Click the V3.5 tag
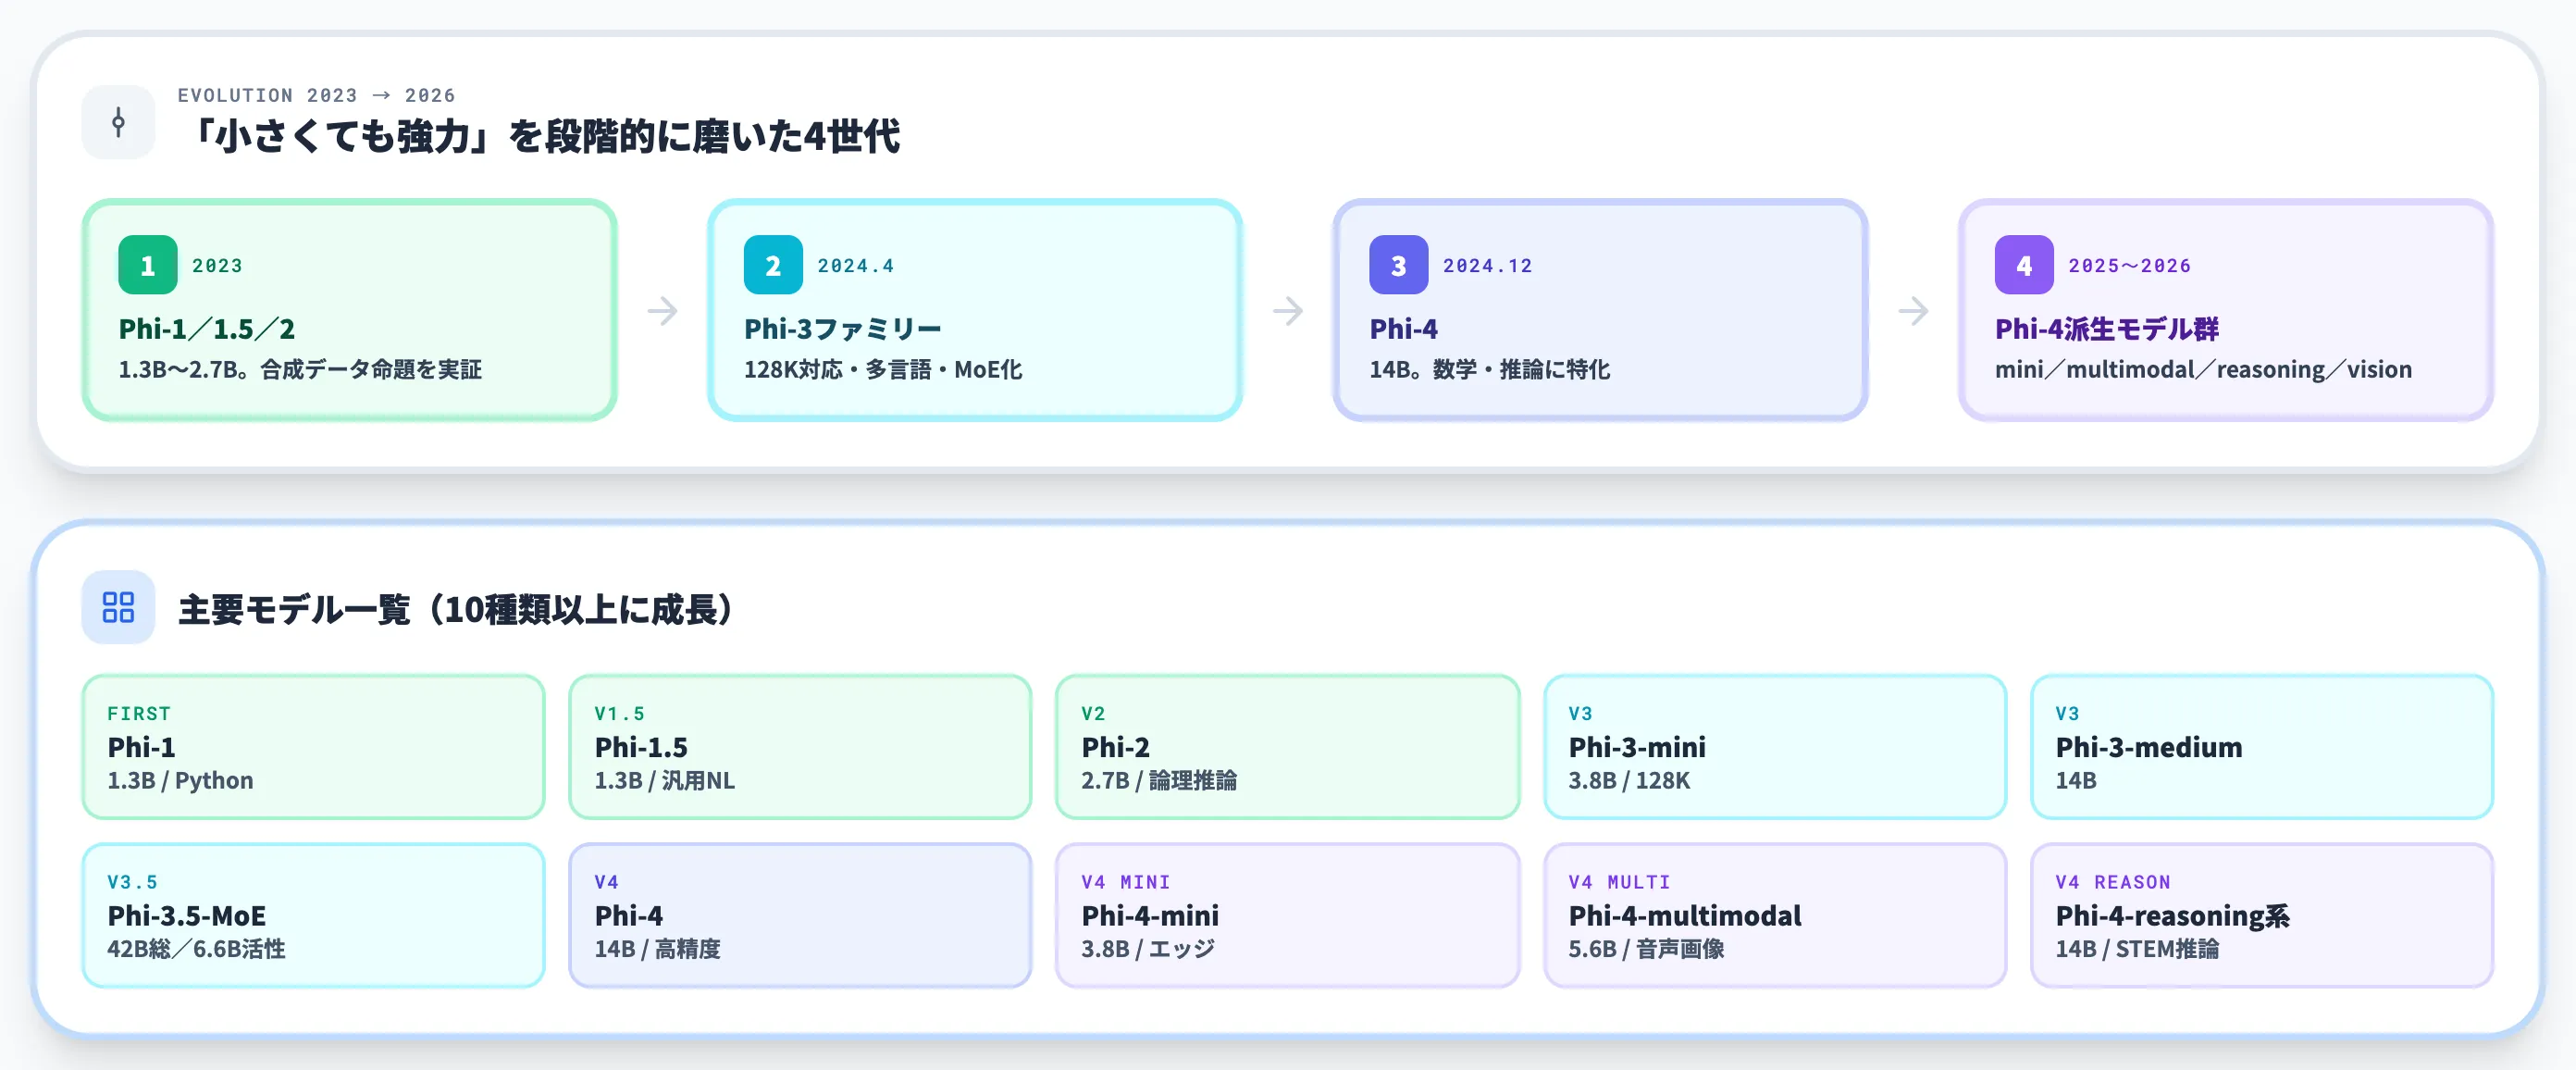Image resolution: width=2576 pixels, height=1070 pixels. coord(132,882)
